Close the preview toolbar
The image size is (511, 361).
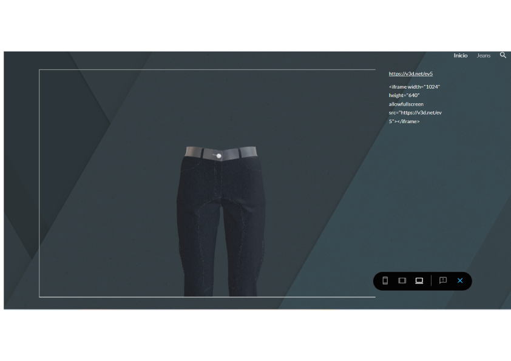pos(460,280)
